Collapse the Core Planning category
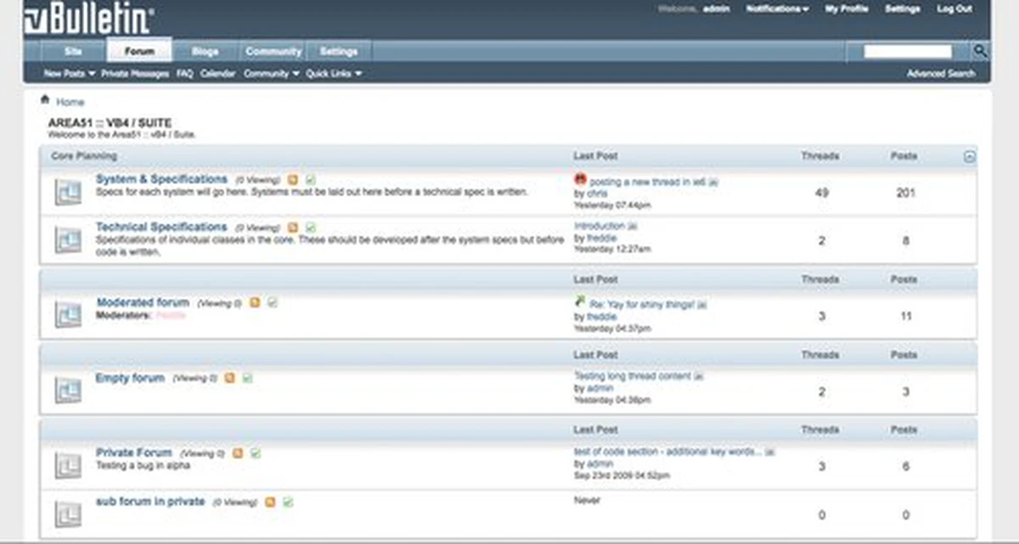Viewport: 1019px width, 544px height. point(970,157)
